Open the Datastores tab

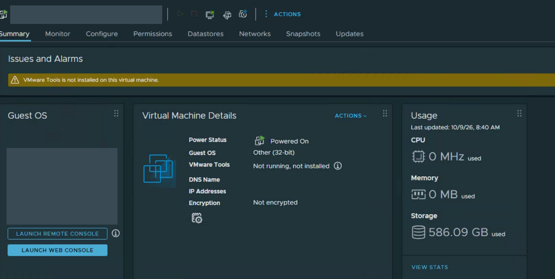205,34
